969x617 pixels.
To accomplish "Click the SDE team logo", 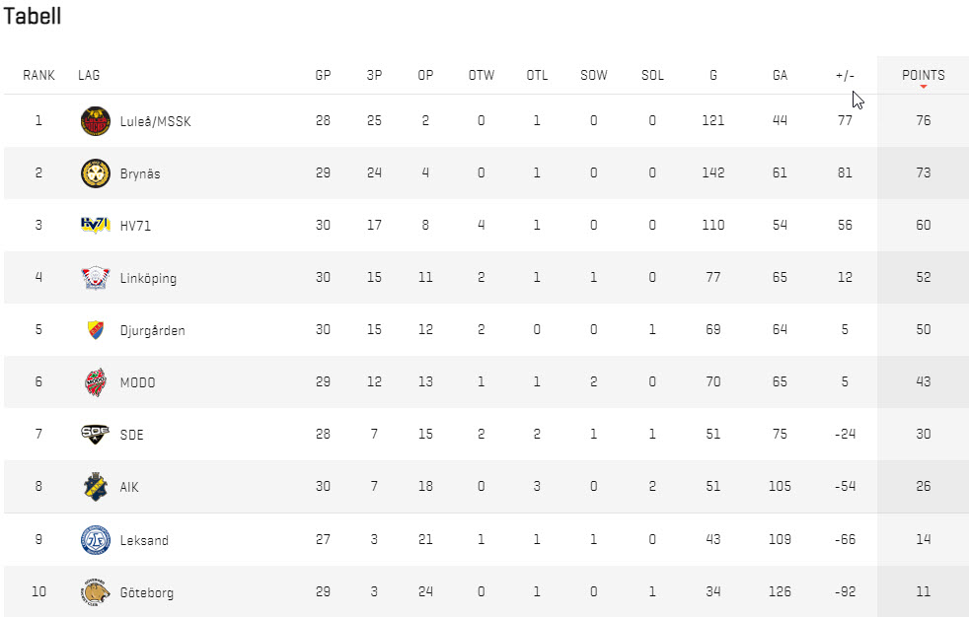I will point(95,434).
